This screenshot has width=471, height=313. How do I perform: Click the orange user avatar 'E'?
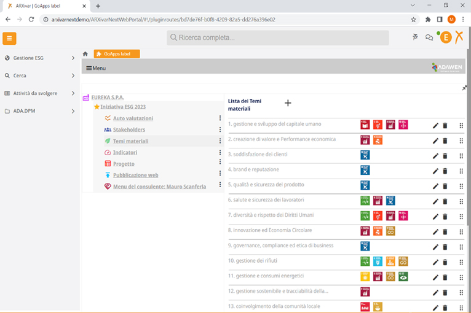pos(445,37)
